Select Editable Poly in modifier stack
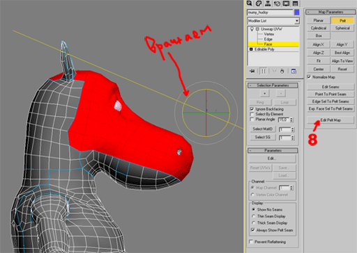This screenshot has height=253, width=357. point(264,49)
